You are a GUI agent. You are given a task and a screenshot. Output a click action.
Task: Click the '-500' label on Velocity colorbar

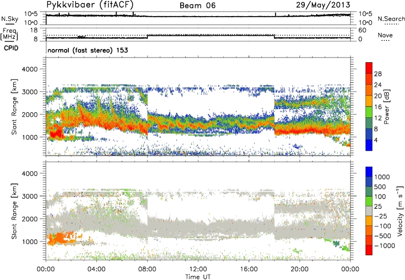383,236
